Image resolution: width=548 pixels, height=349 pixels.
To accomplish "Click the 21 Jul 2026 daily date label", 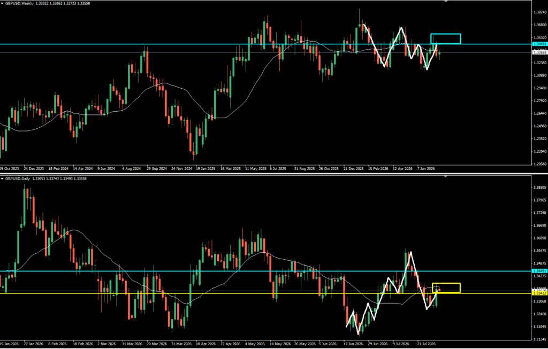I will pos(427,344).
